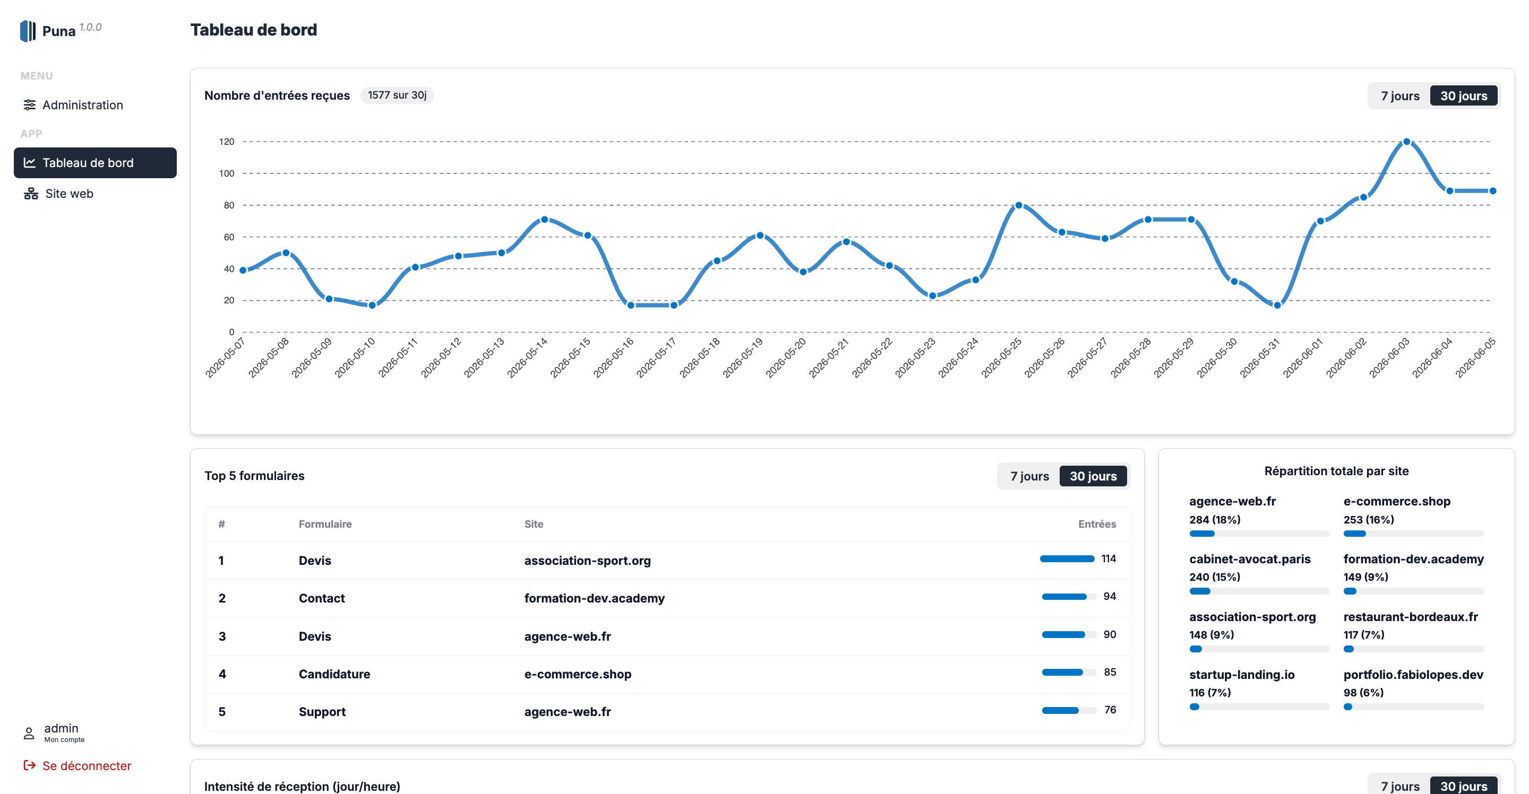Click the Devis association-sport.org entries bar
Screen dimensions: 1529x794
tap(1067, 559)
